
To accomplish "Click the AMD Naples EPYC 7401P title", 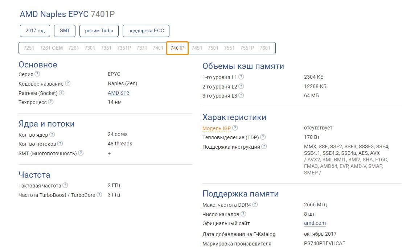I will pos(67,14).
